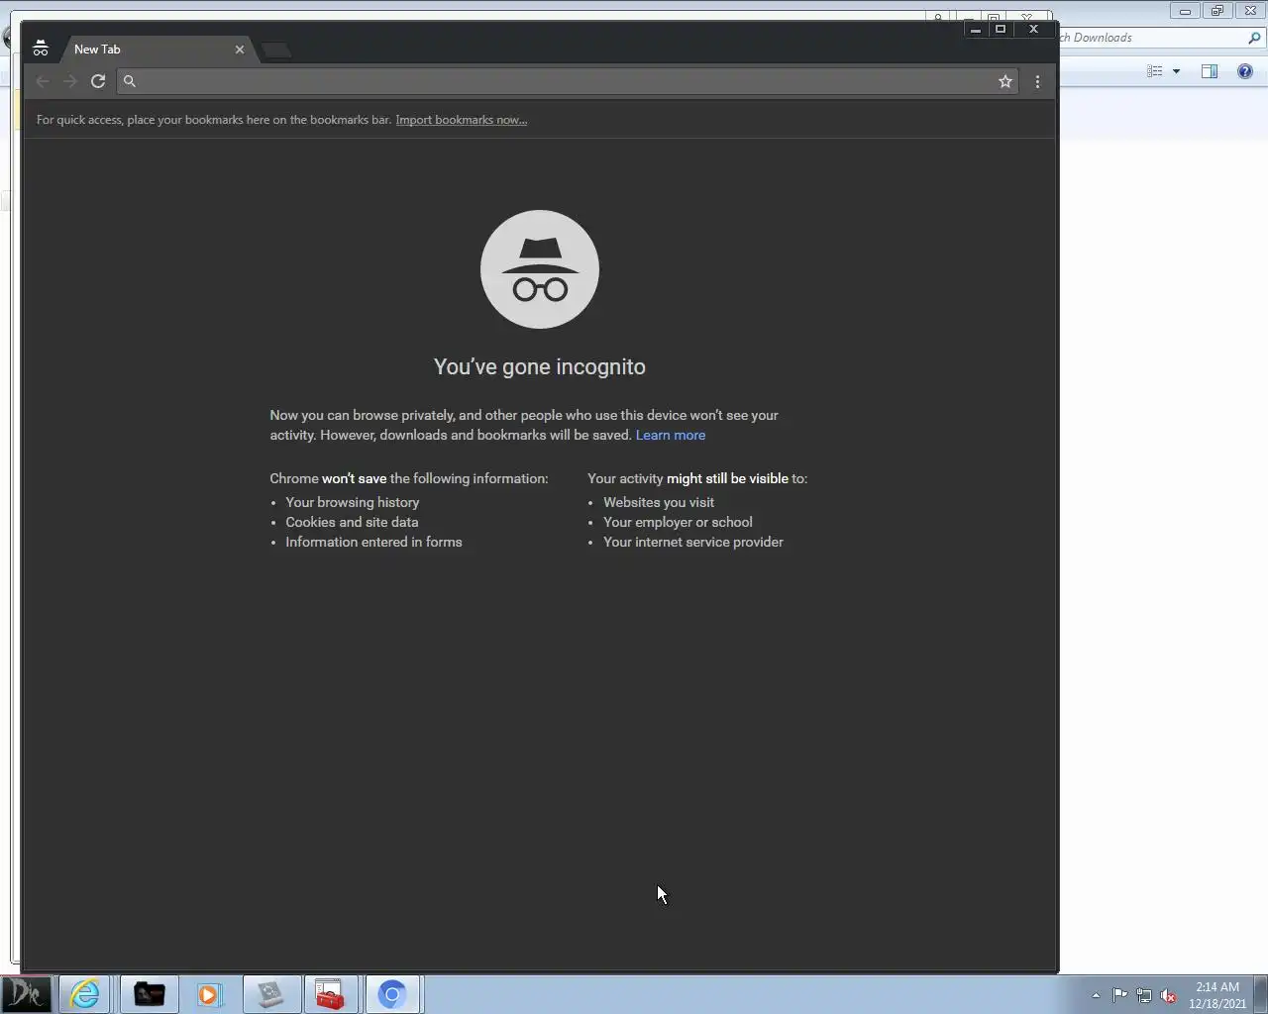Minimize the Explorer Downloads window
This screenshot has height=1014, width=1268.
pos(1185,11)
